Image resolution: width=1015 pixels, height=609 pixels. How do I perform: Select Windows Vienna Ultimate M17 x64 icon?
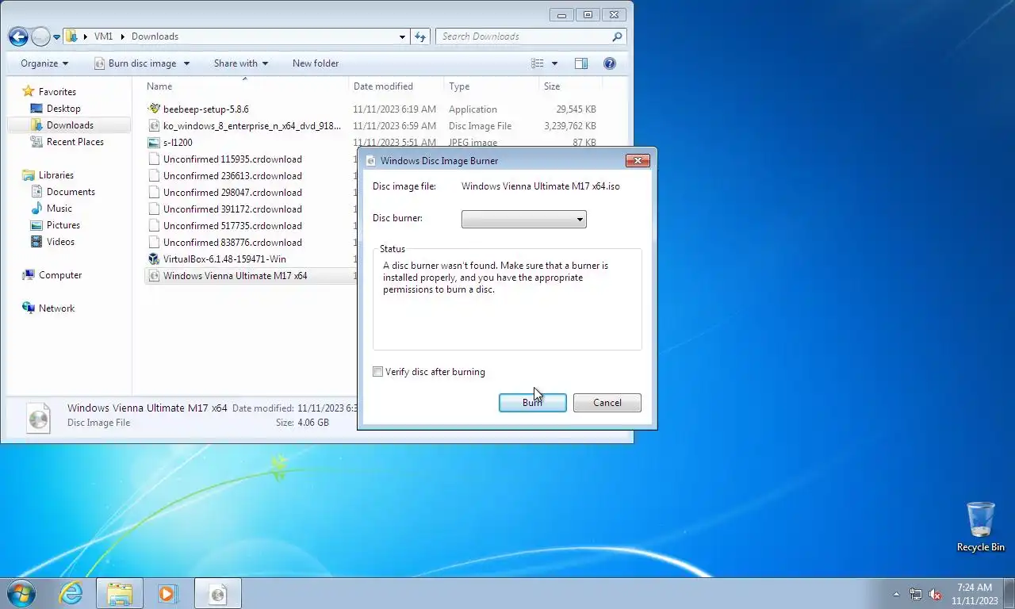tap(154, 276)
